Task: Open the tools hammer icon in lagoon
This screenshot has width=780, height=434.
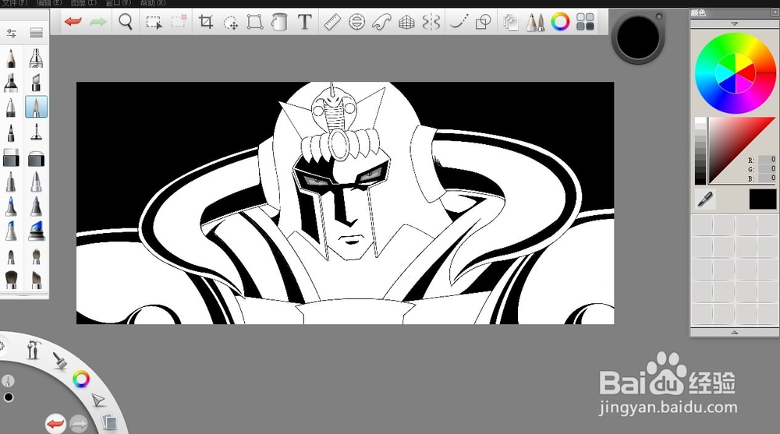Action: pyautogui.click(x=33, y=349)
